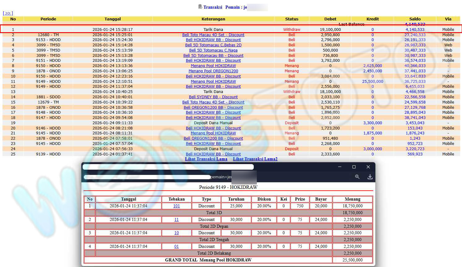Image resolution: width=462 pixels, height=267 pixels.
Task: Open Lihat Transaksi Lama2 link
Action: click(255, 159)
